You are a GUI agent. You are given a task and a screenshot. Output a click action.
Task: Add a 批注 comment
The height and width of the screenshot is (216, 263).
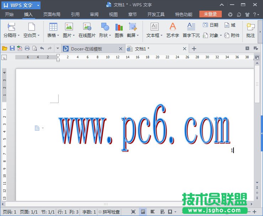click(x=251, y=31)
